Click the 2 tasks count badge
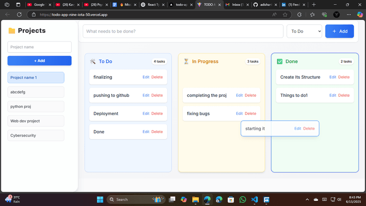Image resolution: width=366 pixels, height=206 pixels. 346,61
